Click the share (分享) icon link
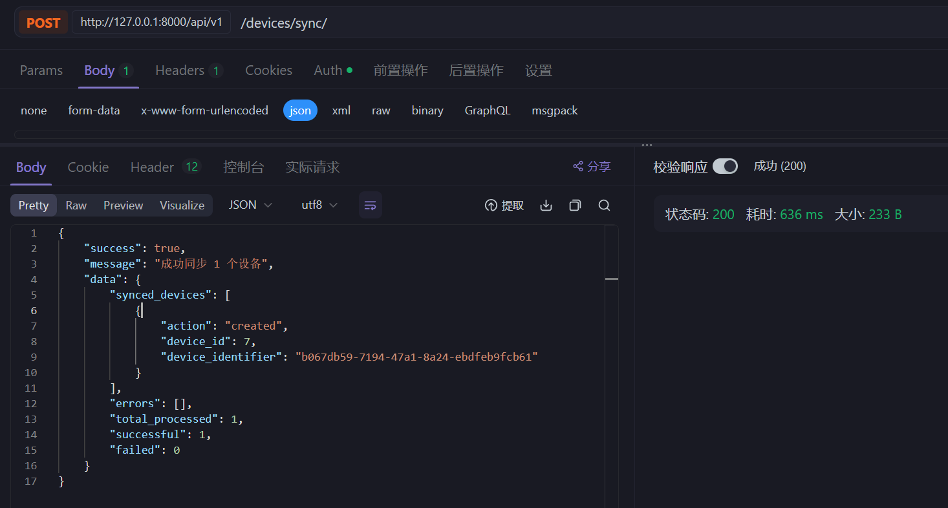The height and width of the screenshot is (508, 948). coord(592,167)
